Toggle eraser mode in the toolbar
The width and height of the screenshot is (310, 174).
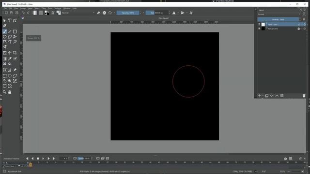(x=98, y=13)
